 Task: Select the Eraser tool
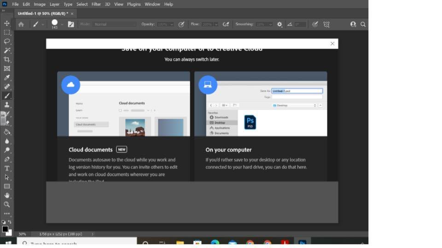pos(7,123)
